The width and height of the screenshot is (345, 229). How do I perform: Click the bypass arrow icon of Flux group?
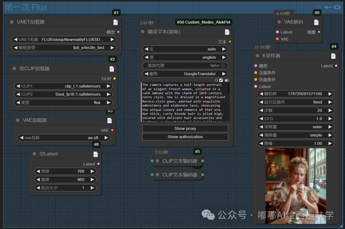pos(327,7)
